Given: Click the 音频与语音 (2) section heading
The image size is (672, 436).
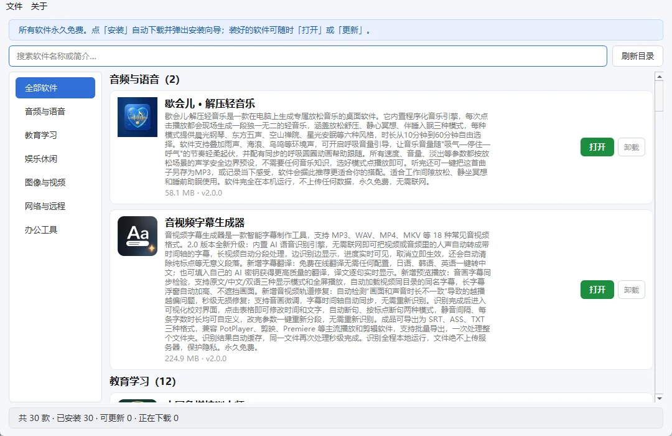Looking at the screenshot, I should pyautogui.click(x=144, y=79).
